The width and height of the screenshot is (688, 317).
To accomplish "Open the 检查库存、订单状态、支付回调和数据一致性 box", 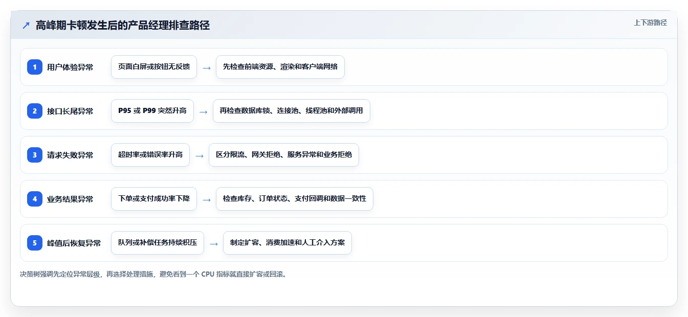I will [x=295, y=199].
